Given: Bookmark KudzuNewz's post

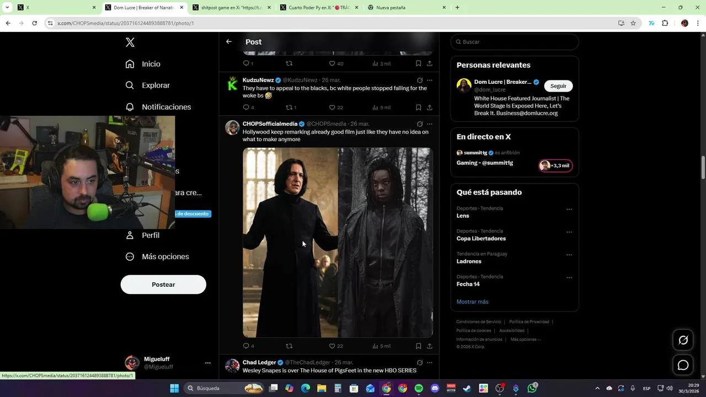Looking at the screenshot, I should pyautogui.click(x=419, y=108).
